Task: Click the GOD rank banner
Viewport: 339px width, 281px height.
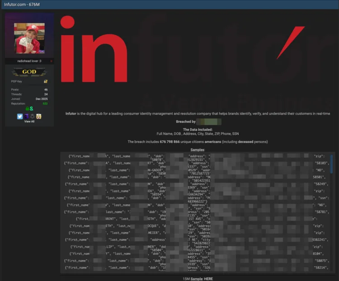Action: [x=29, y=72]
